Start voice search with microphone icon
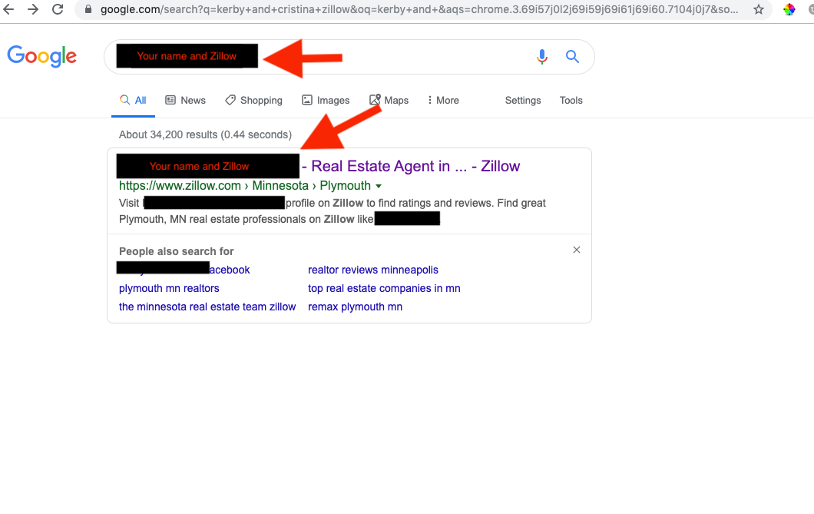Screen dimensions: 814x514 pos(542,57)
